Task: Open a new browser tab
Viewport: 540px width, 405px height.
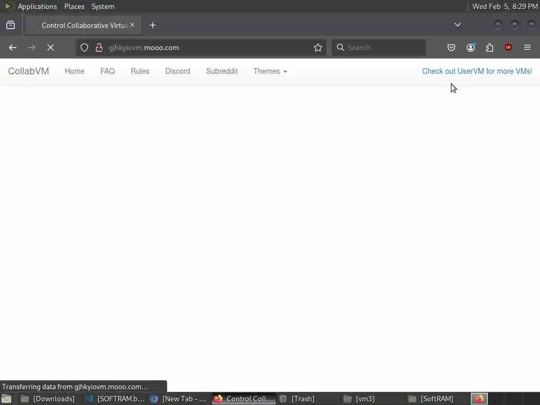Action: tap(152, 25)
